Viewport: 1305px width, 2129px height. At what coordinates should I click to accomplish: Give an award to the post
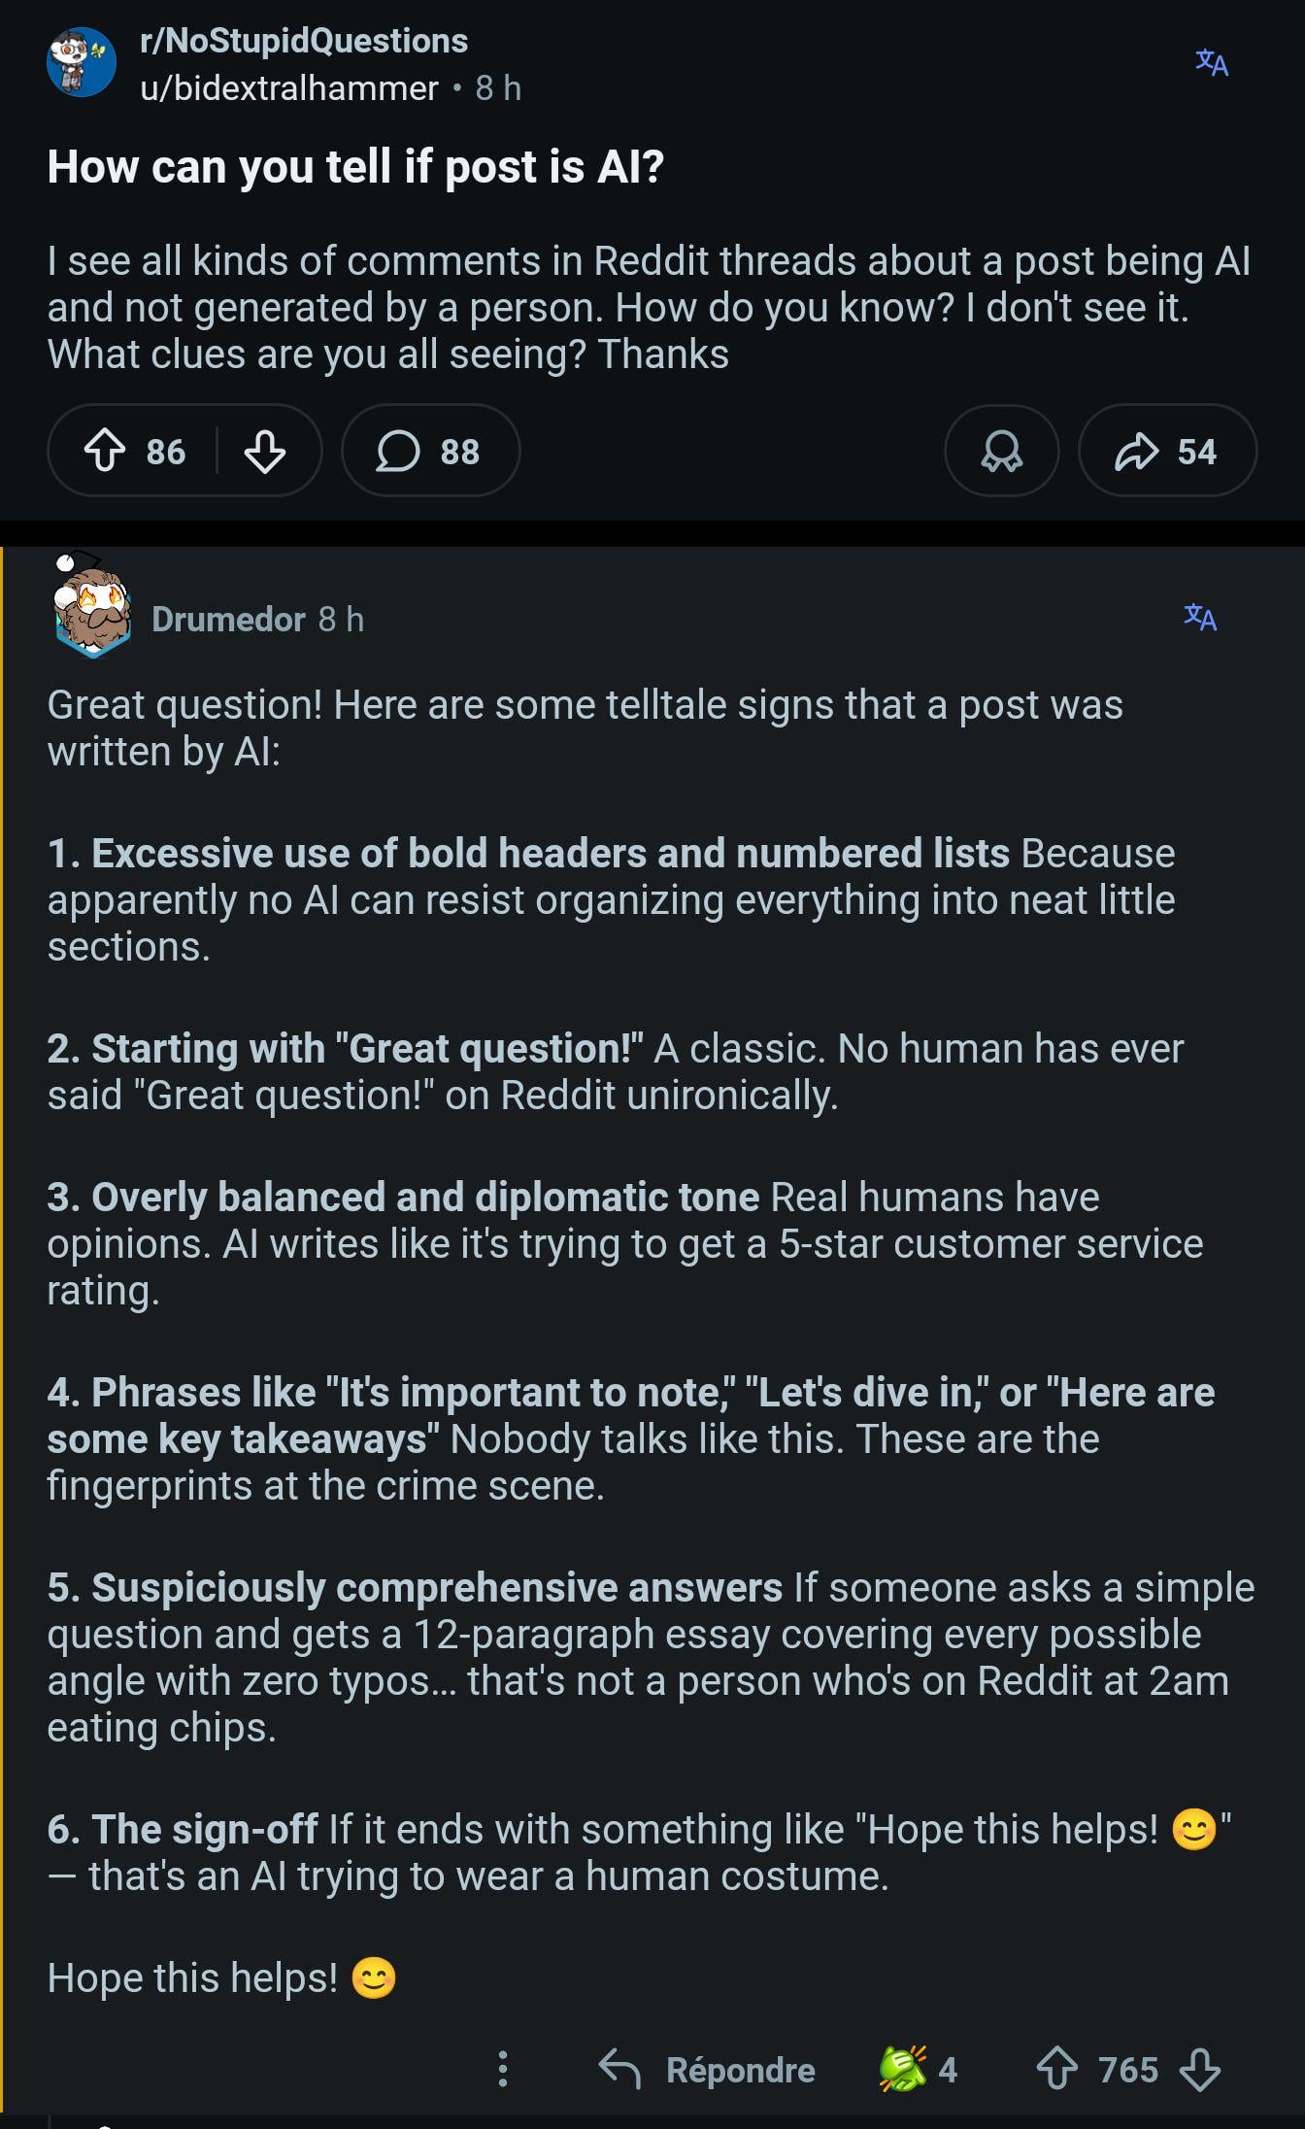click(x=1001, y=452)
